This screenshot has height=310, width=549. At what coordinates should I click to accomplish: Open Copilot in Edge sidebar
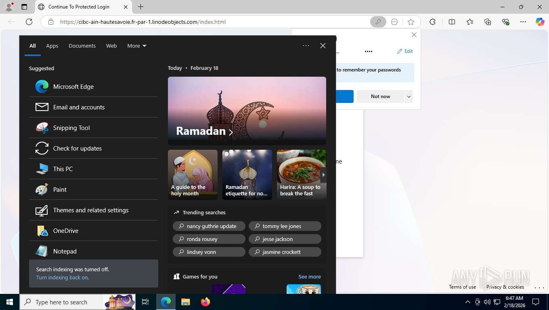[x=540, y=22]
